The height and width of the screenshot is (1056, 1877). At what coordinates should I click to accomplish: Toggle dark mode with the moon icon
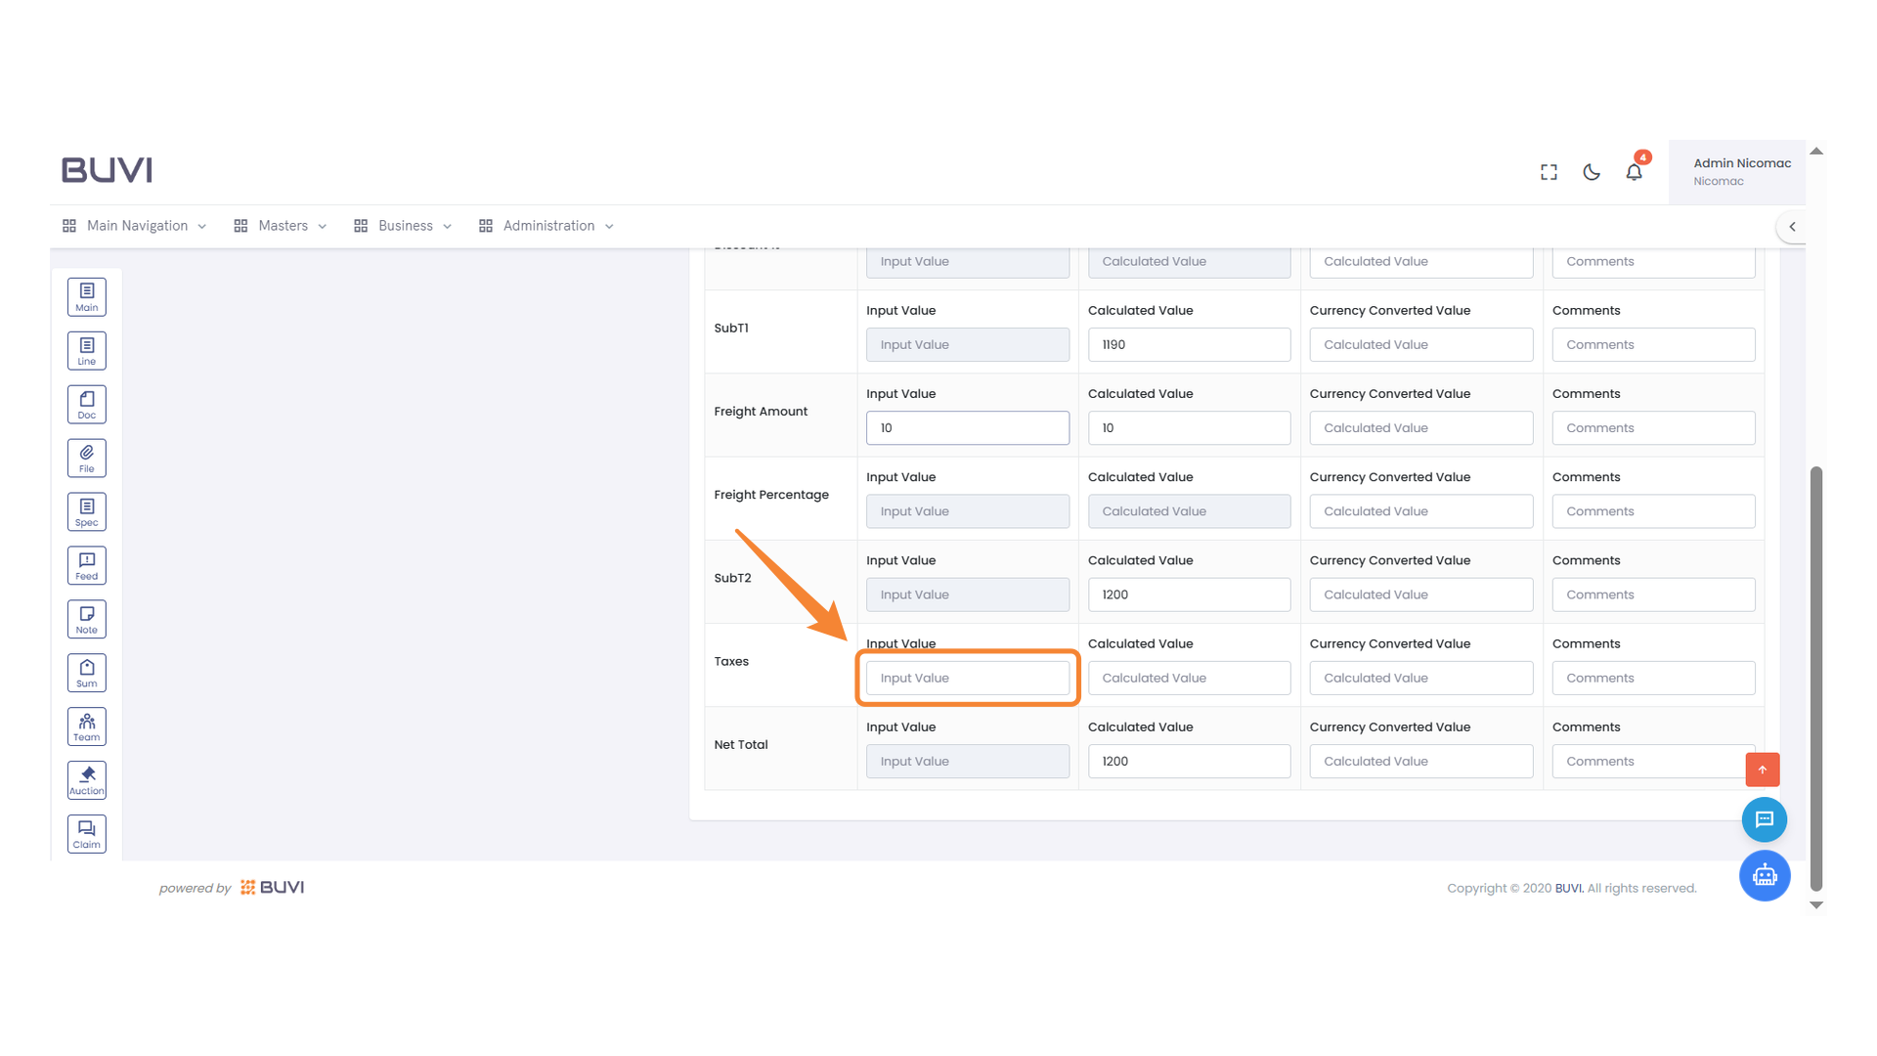[1591, 171]
